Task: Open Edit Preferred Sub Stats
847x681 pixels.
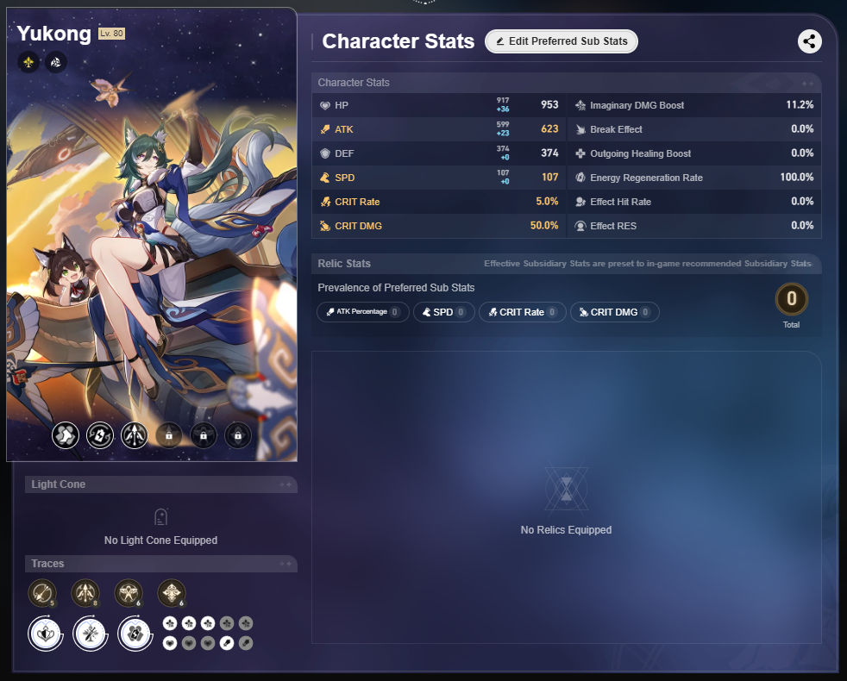Action: tap(562, 41)
